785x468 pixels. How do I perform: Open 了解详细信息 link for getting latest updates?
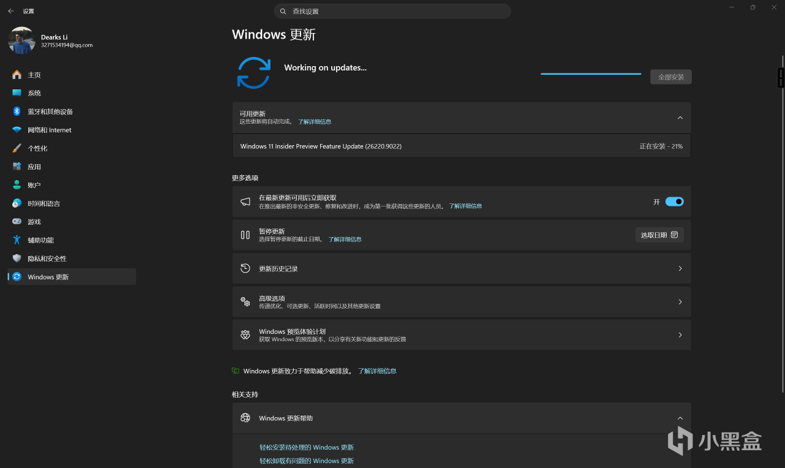coord(465,206)
